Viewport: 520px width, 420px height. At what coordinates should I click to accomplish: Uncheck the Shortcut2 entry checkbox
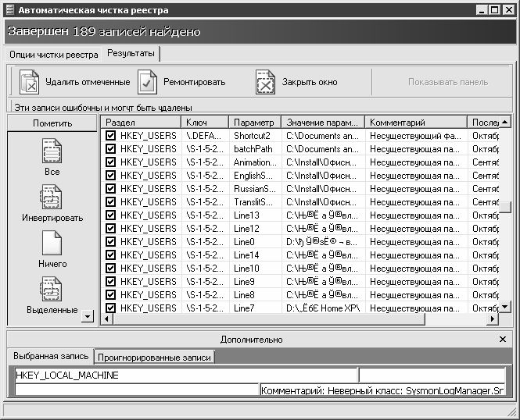110,136
